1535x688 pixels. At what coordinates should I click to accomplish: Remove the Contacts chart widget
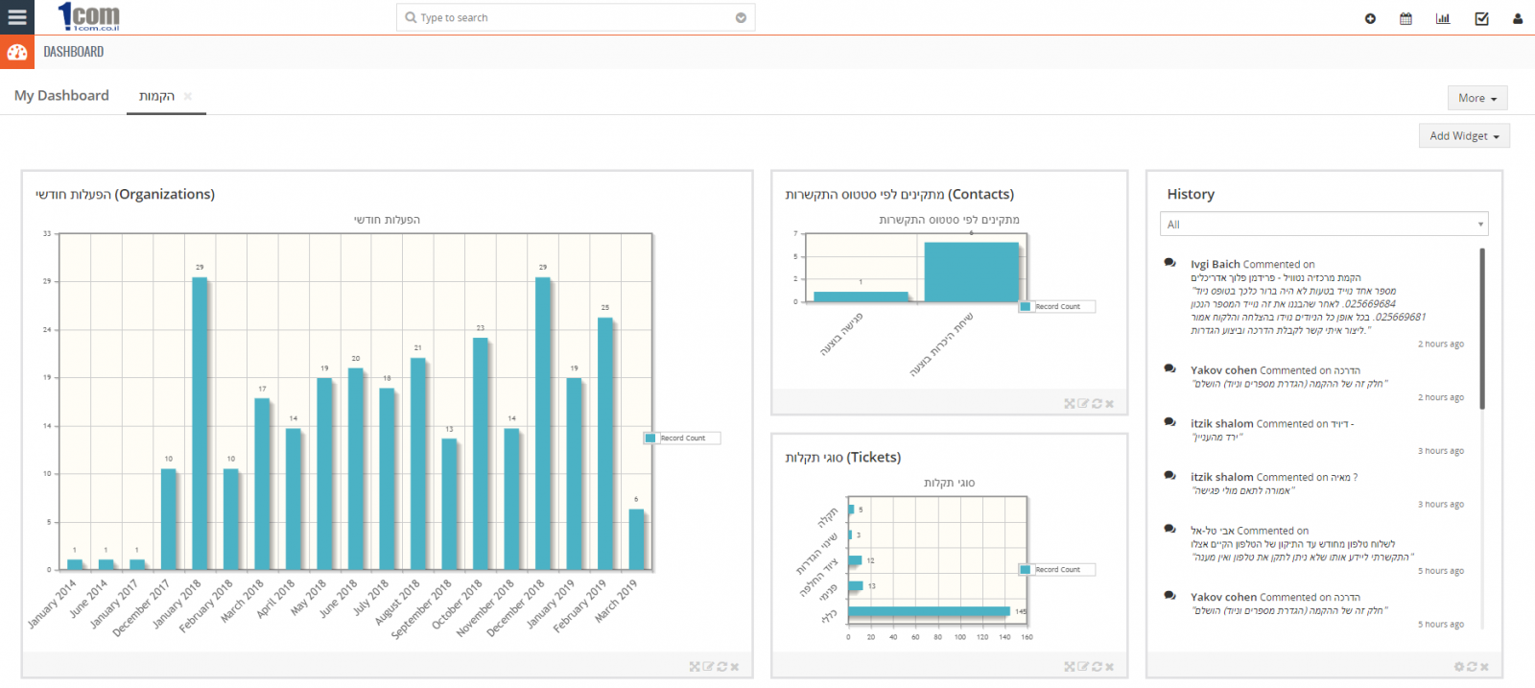1110,404
